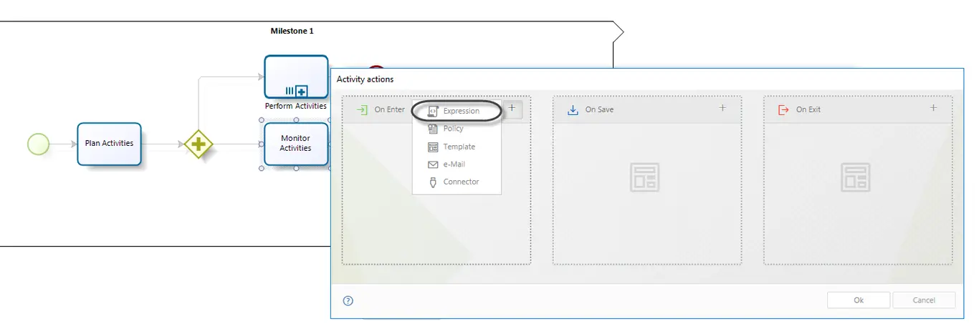Screen dimensions: 979x326
Task: Click the On Enter arrow icon
Action: (x=362, y=110)
